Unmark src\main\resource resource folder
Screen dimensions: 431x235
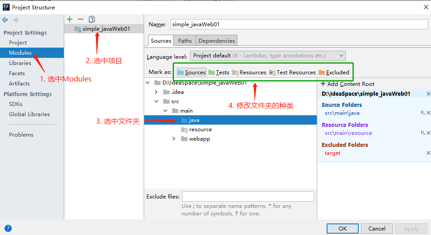(x=428, y=133)
